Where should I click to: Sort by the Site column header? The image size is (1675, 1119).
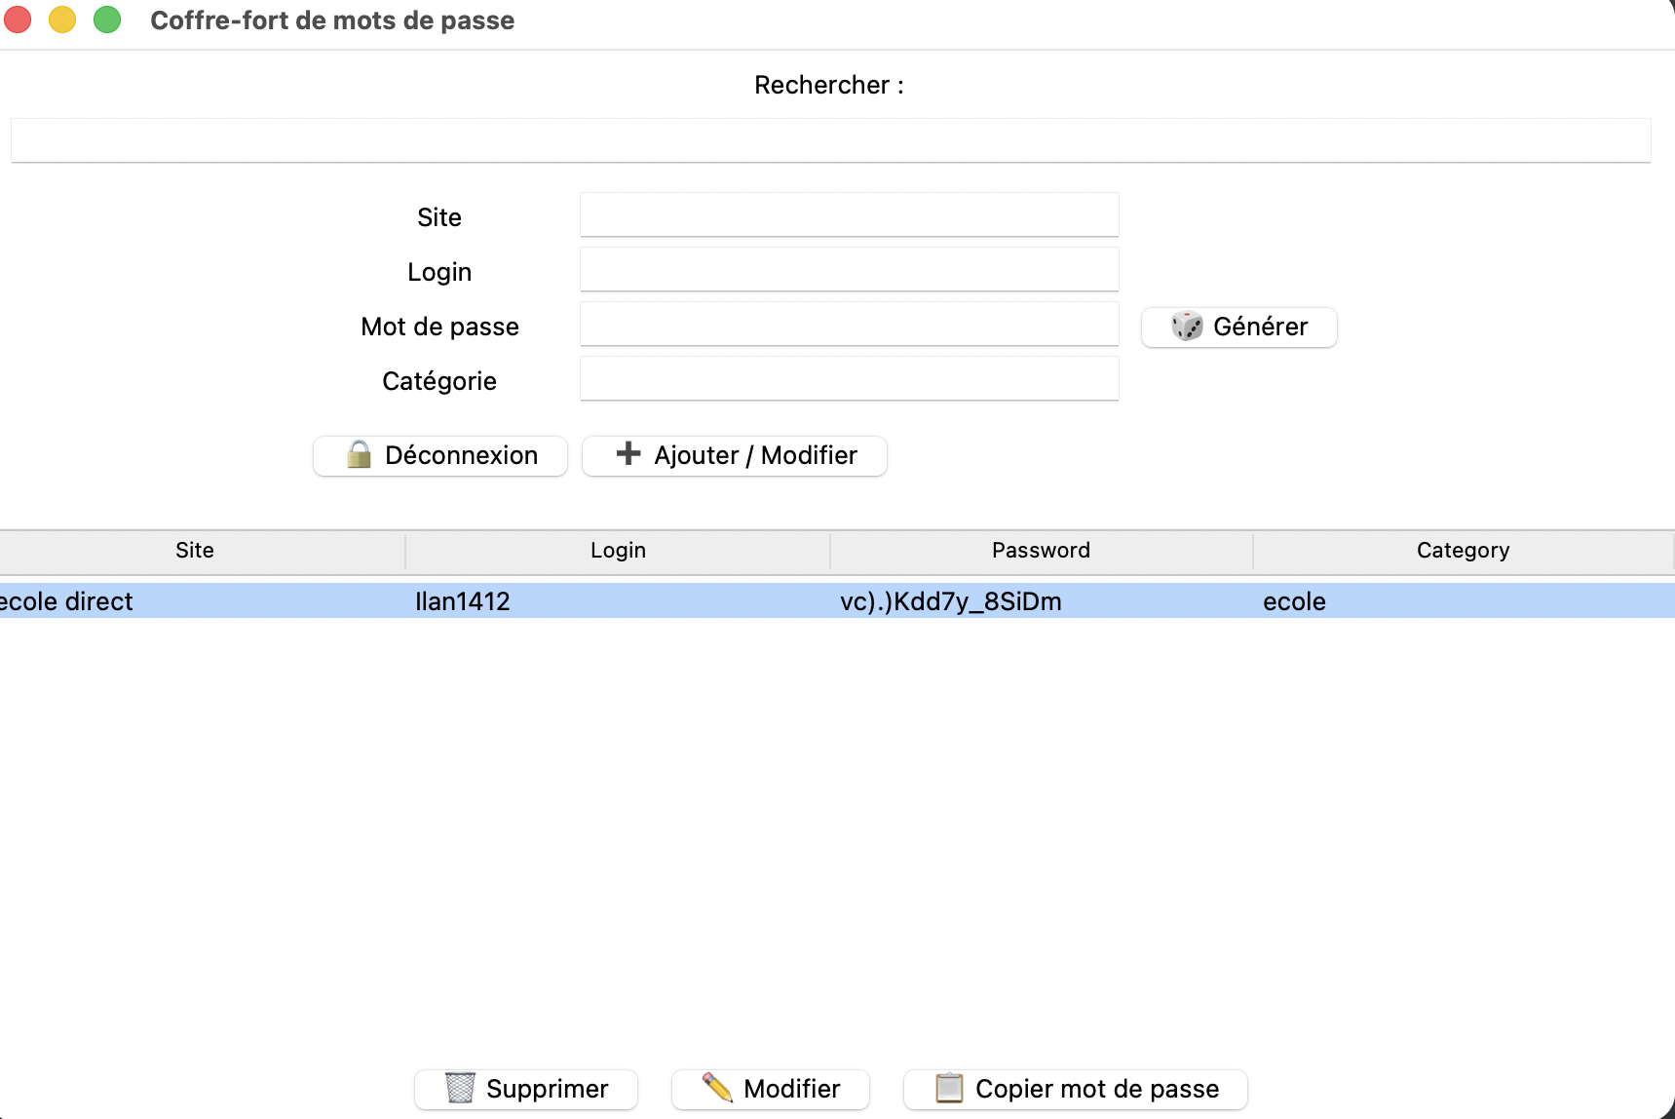195,551
